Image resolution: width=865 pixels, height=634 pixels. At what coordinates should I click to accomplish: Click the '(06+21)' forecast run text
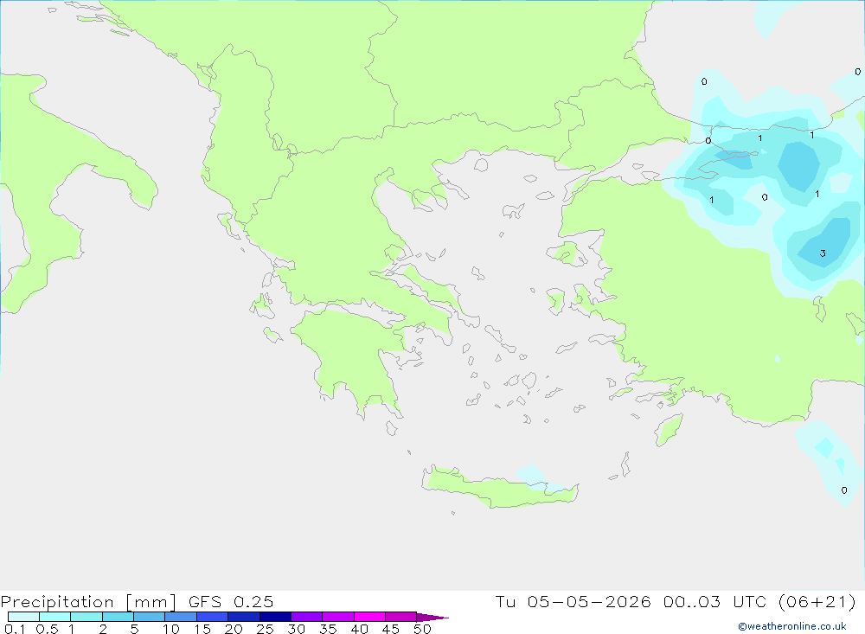click(817, 601)
